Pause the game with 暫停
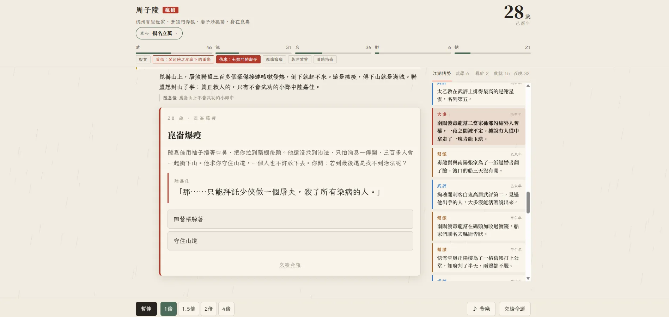The image size is (669, 317). point(146,309)
